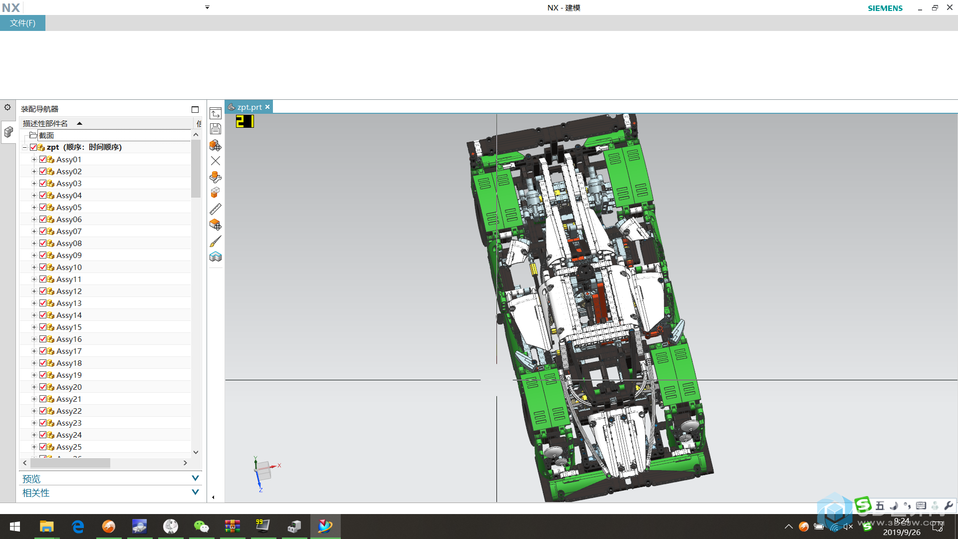Image resolution: width=958 pixels, height=539 pixels.
Task: Collapse the zpt root node
Action: 24,147
